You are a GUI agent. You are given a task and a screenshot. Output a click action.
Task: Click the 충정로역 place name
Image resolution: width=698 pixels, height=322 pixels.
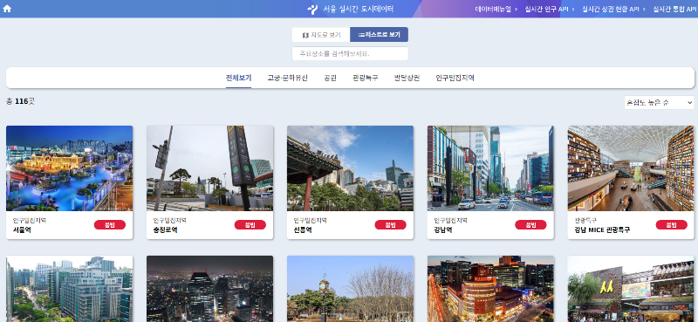(166, 230)
